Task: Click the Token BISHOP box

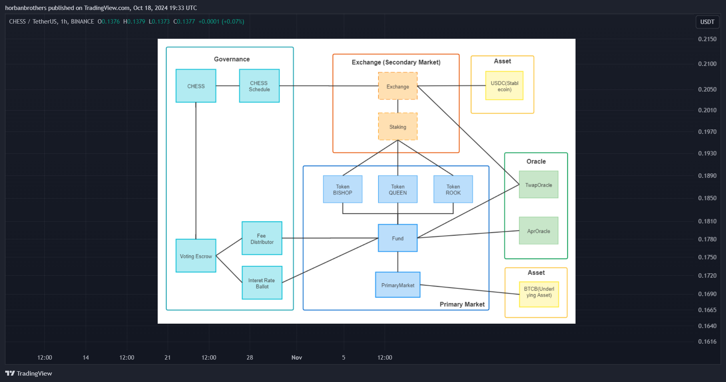Action: point(343,189)
